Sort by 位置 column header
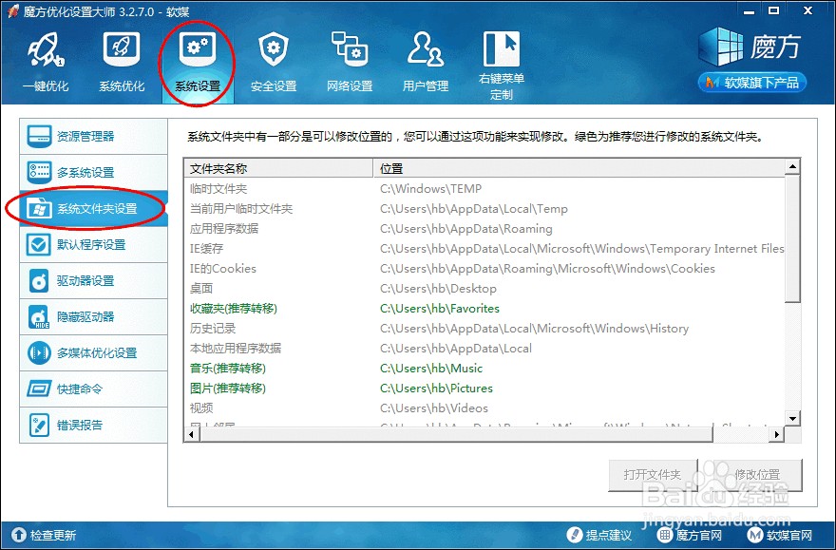836x550 pixels. click(579, 168)
